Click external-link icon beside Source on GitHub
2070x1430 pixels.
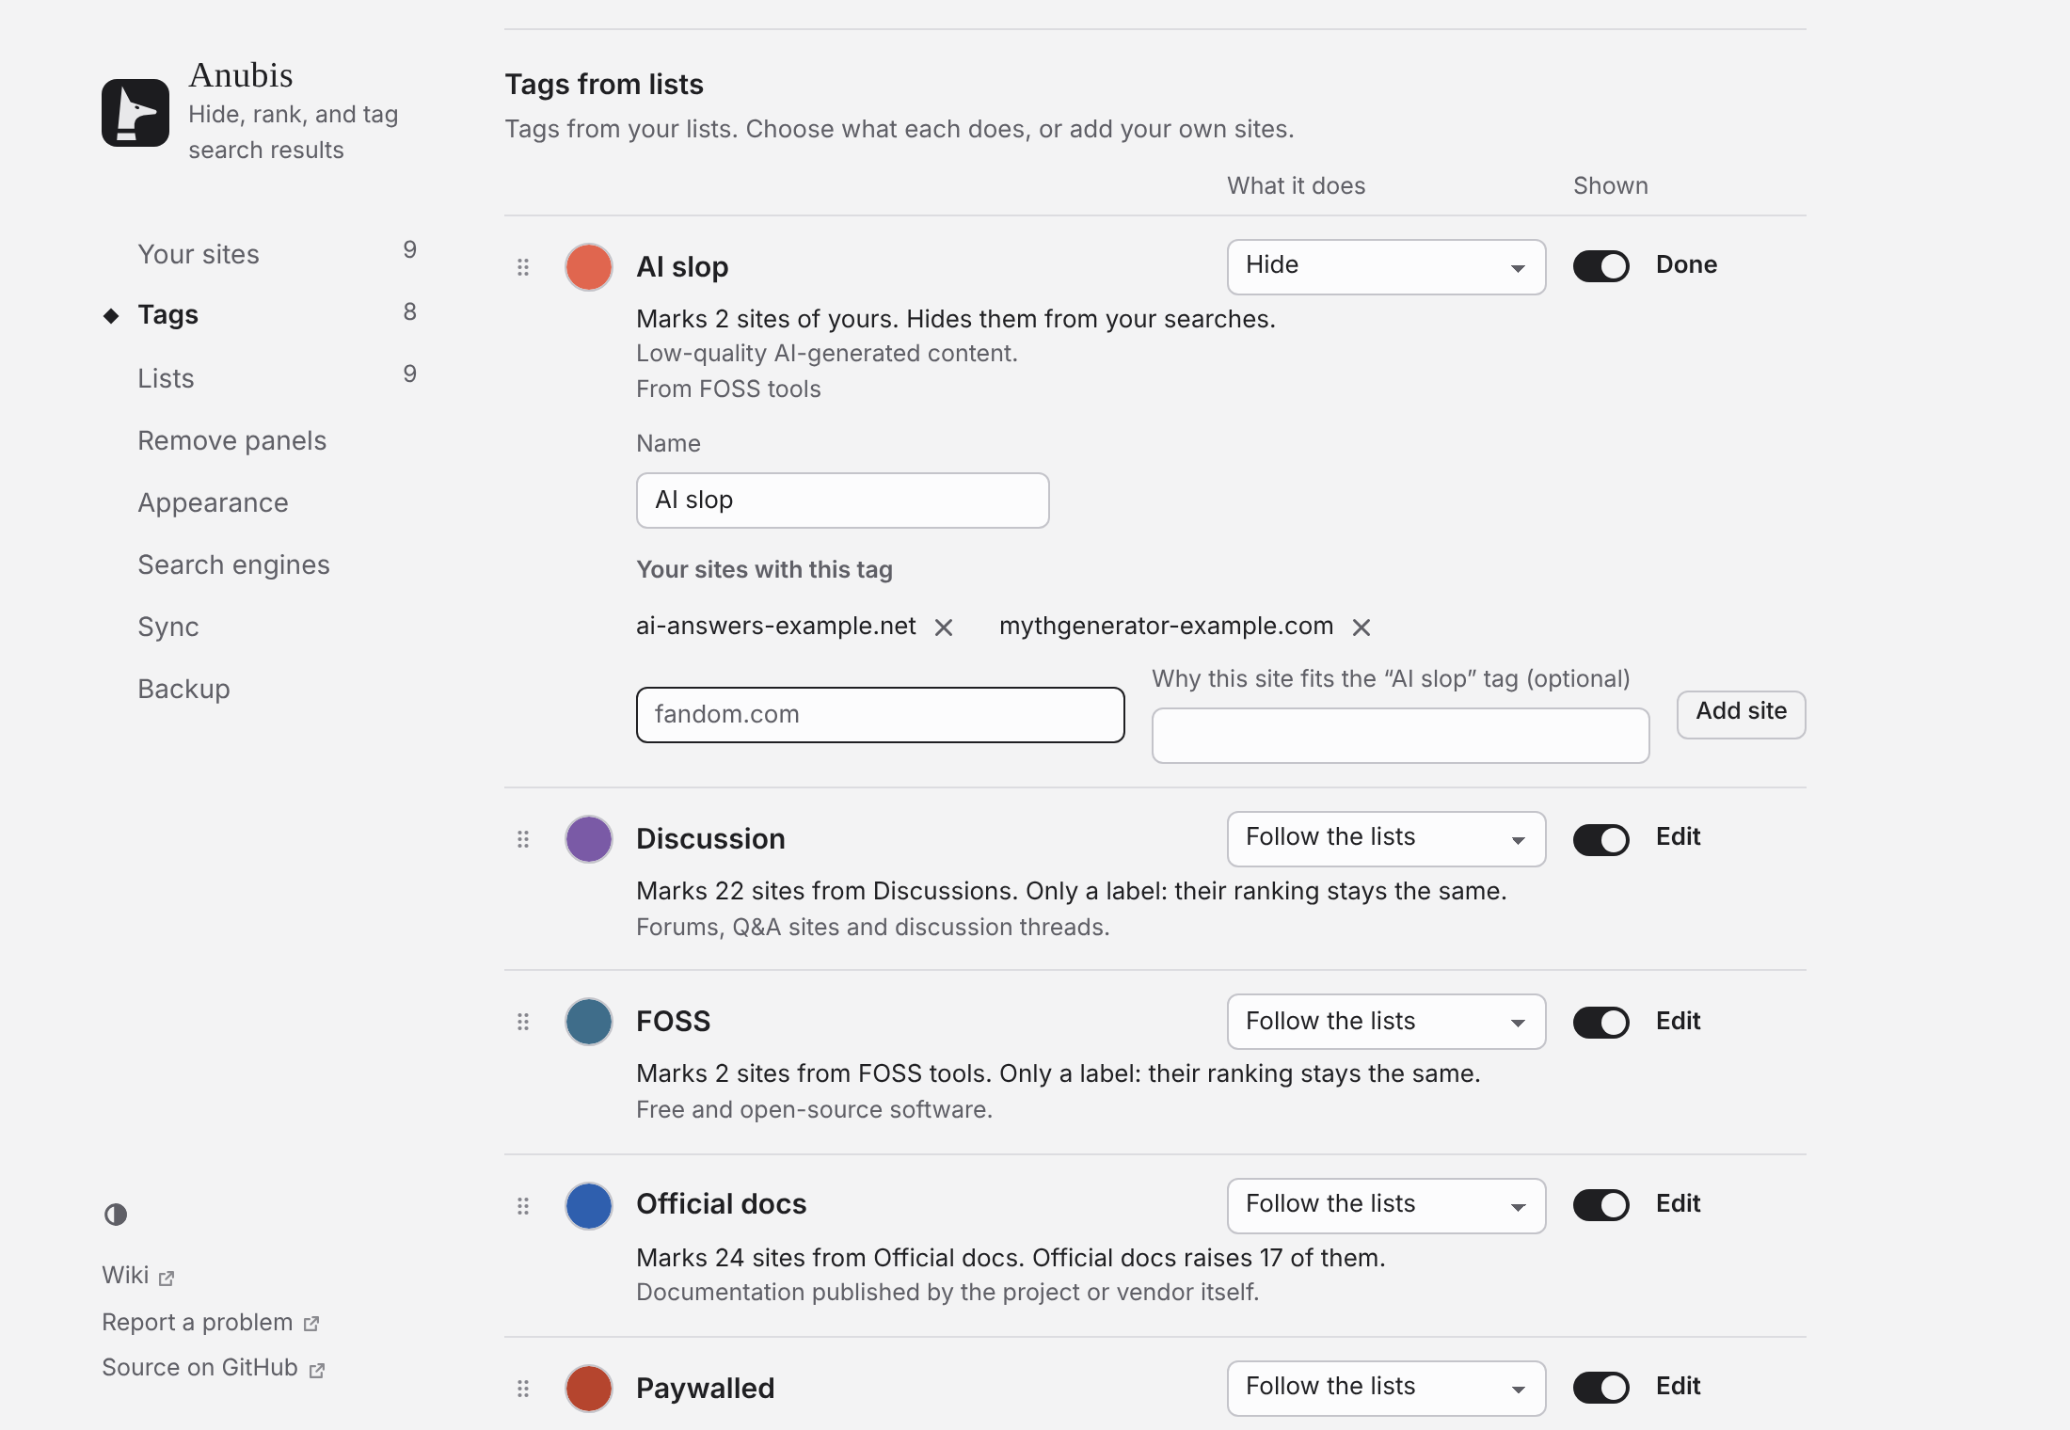[317, 1370]
